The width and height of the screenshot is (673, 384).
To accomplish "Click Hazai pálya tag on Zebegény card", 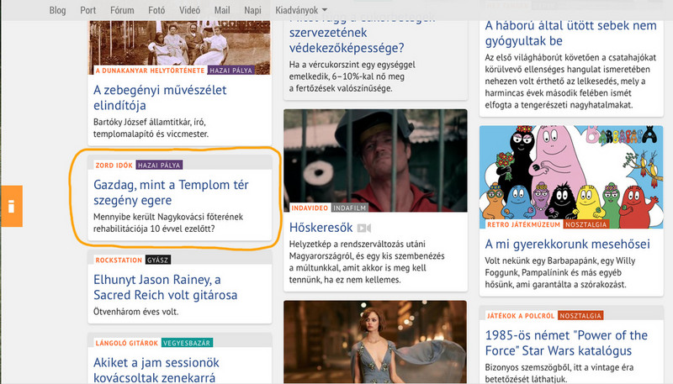I will (231, 71).
